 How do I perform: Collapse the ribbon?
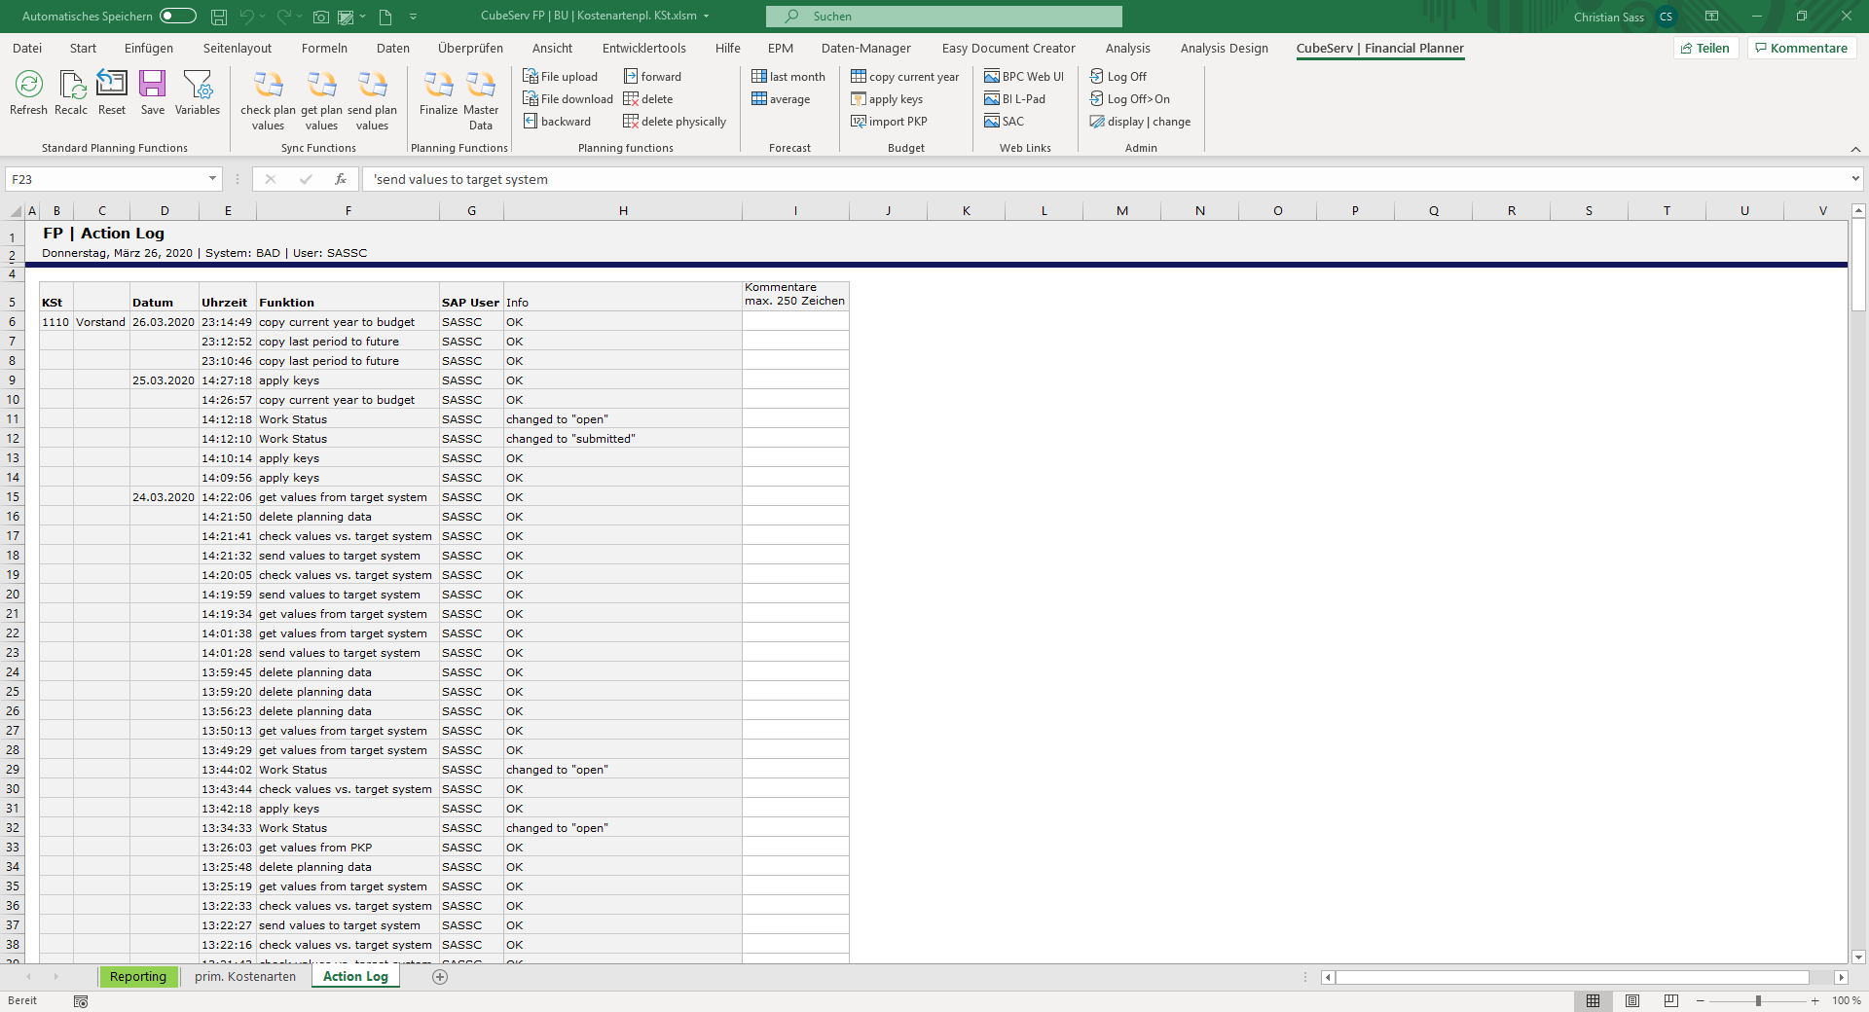point(1855,148)
